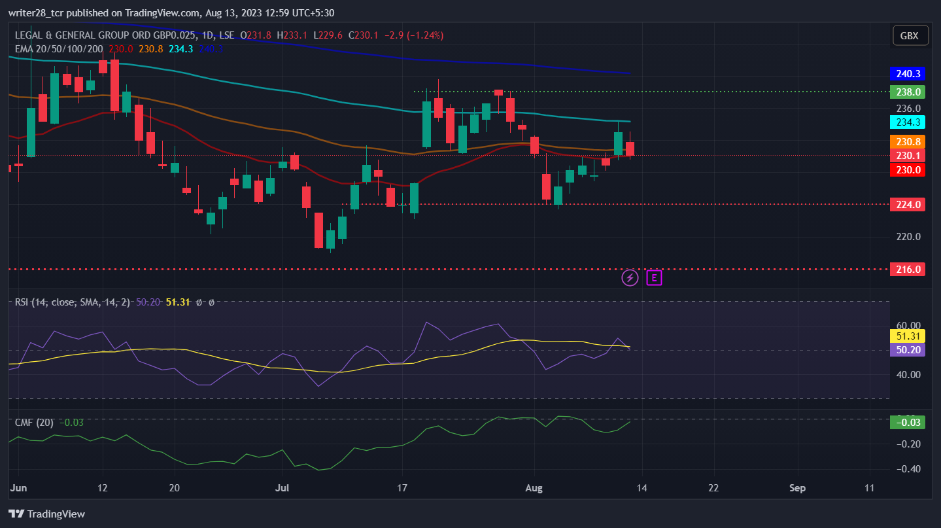Click the blue 240.3 price axis label
The image size is (941, 528).
tap(908, 73)
